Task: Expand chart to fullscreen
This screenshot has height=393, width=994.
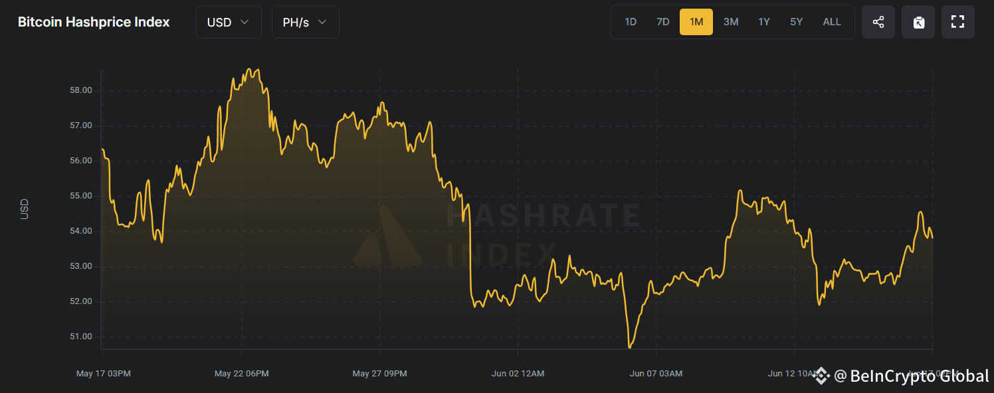Action: 957,22
